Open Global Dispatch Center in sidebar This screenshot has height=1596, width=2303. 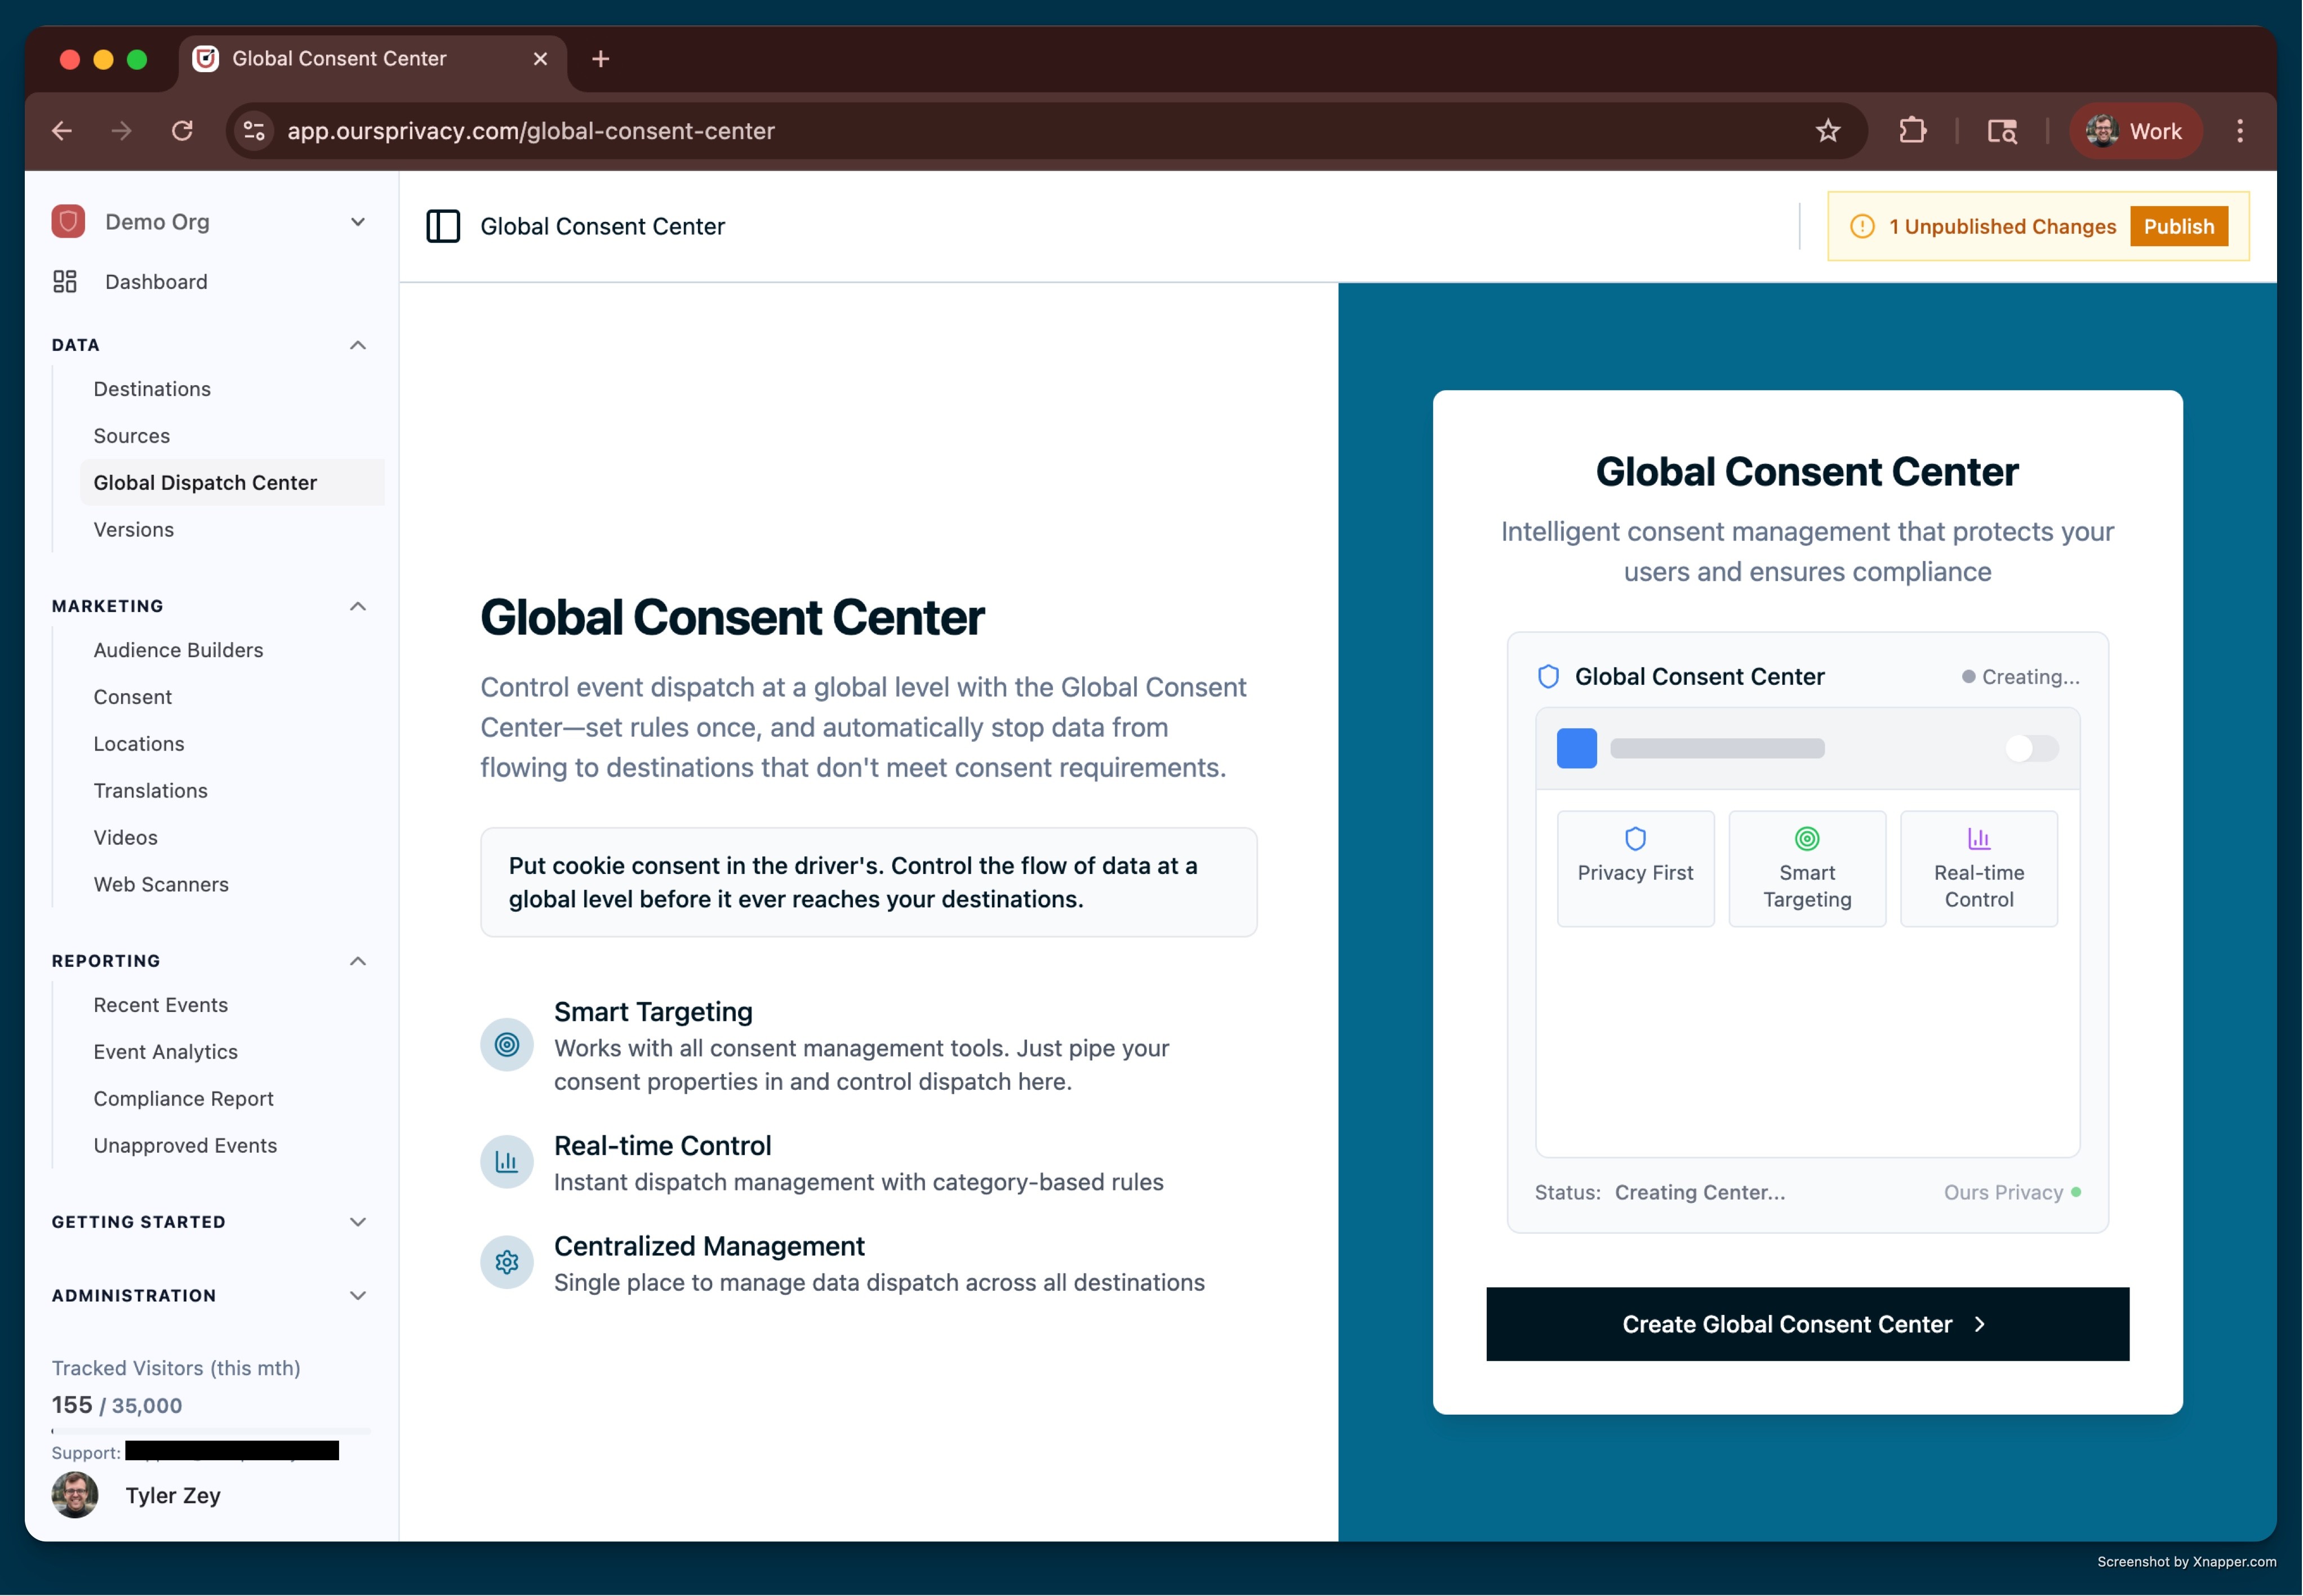pos(205,483)
